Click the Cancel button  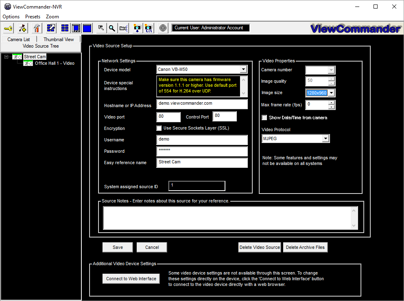[152, 247]
